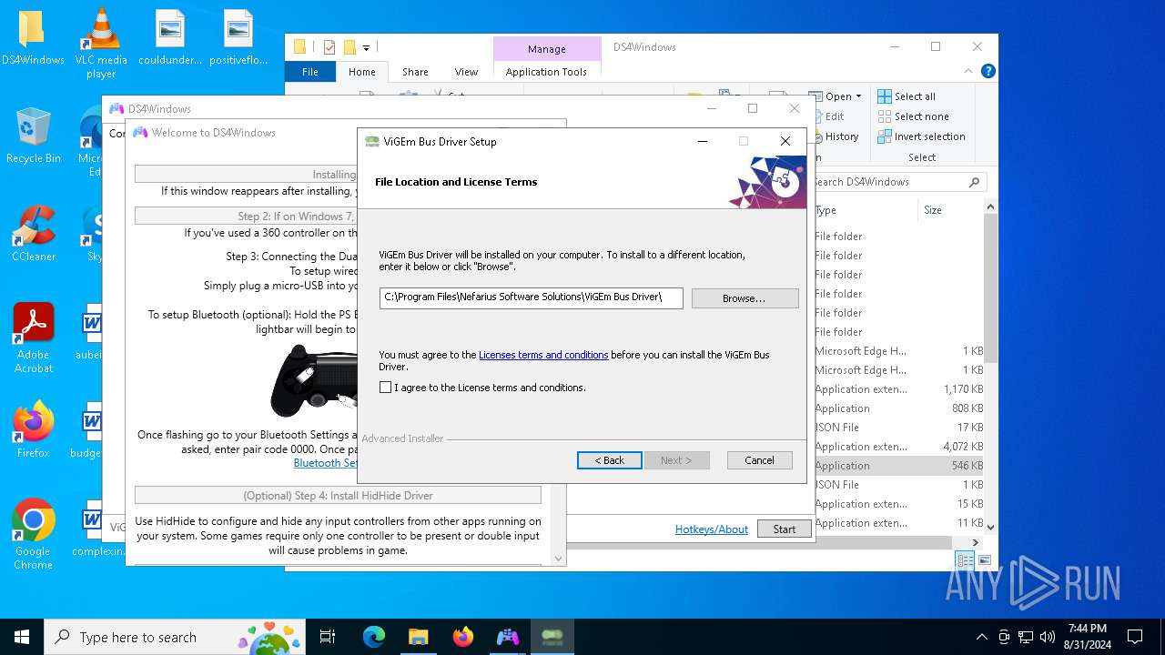Select couldunder image file on desktop
The image size is (1165, 655).
pyautogui.click(x=170, y=38)
